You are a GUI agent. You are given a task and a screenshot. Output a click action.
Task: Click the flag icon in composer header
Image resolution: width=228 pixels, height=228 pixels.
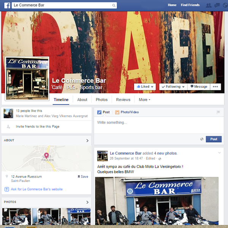pos(218,112)
